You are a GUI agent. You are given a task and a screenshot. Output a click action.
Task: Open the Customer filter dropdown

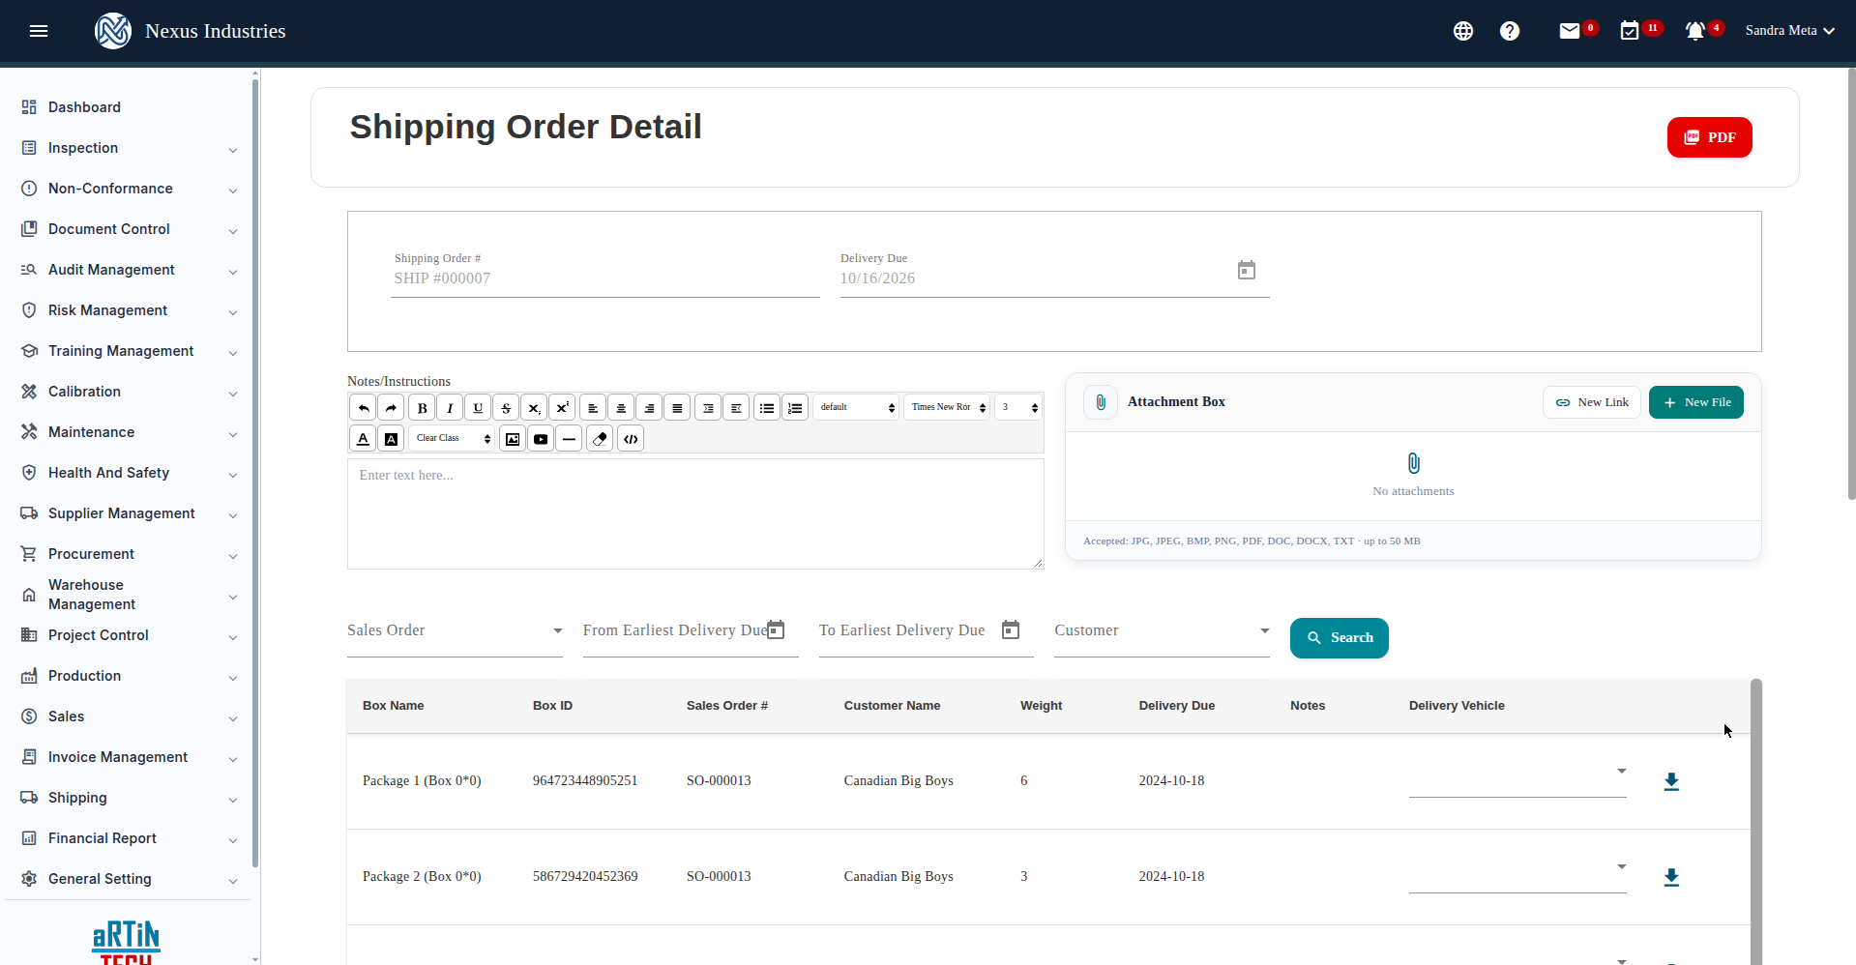click(x=1162, y=631)
